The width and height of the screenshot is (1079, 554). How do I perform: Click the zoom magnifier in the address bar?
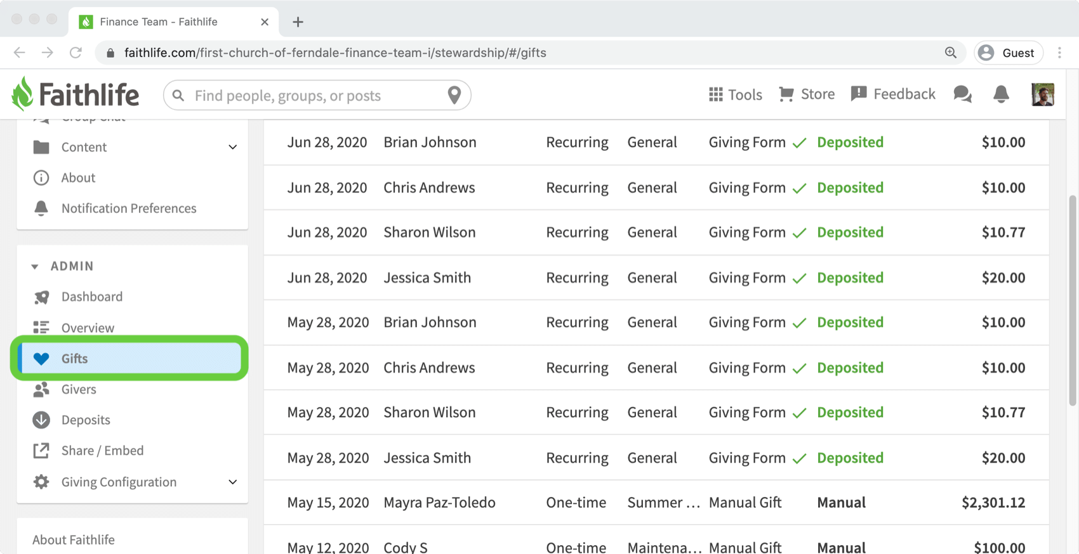point(950,53)
